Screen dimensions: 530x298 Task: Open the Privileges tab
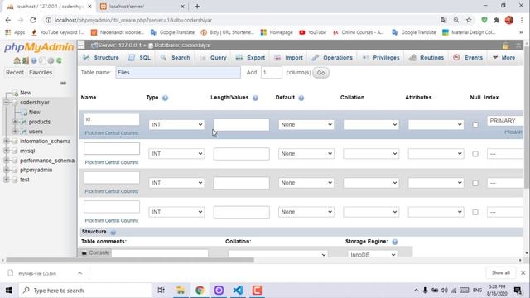(x=381, y=58)
